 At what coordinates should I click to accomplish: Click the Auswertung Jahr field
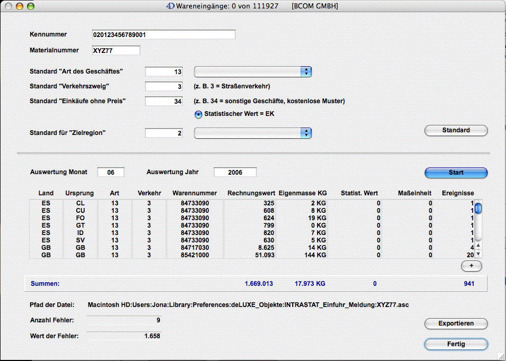tap(235, 173)
